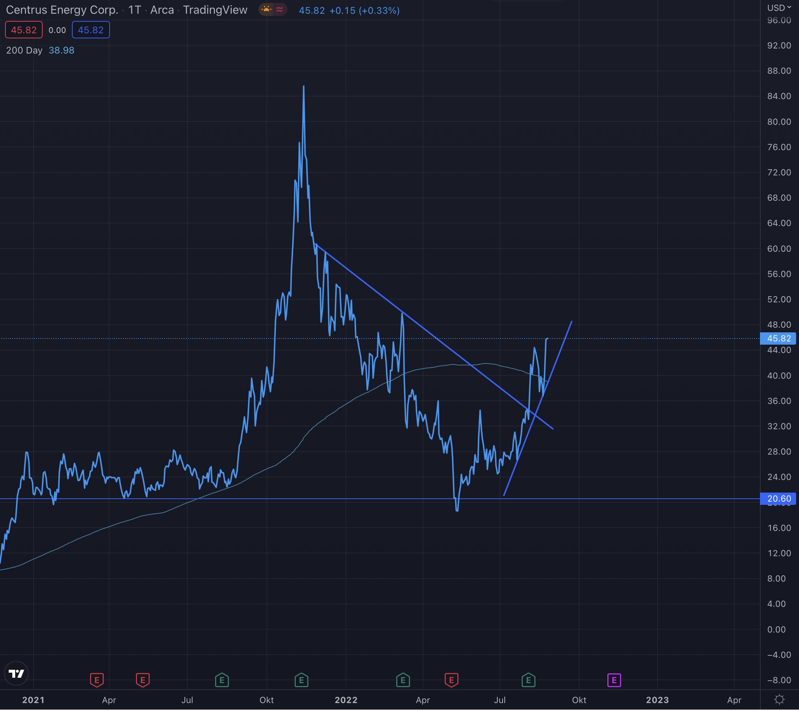The image size is (799, 711).
Task: Click green earnings marker after Jul 2021
Action: 222,681
